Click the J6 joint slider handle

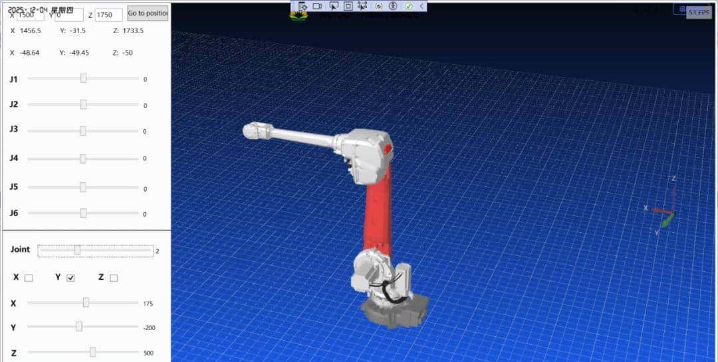tap(83, 213)
